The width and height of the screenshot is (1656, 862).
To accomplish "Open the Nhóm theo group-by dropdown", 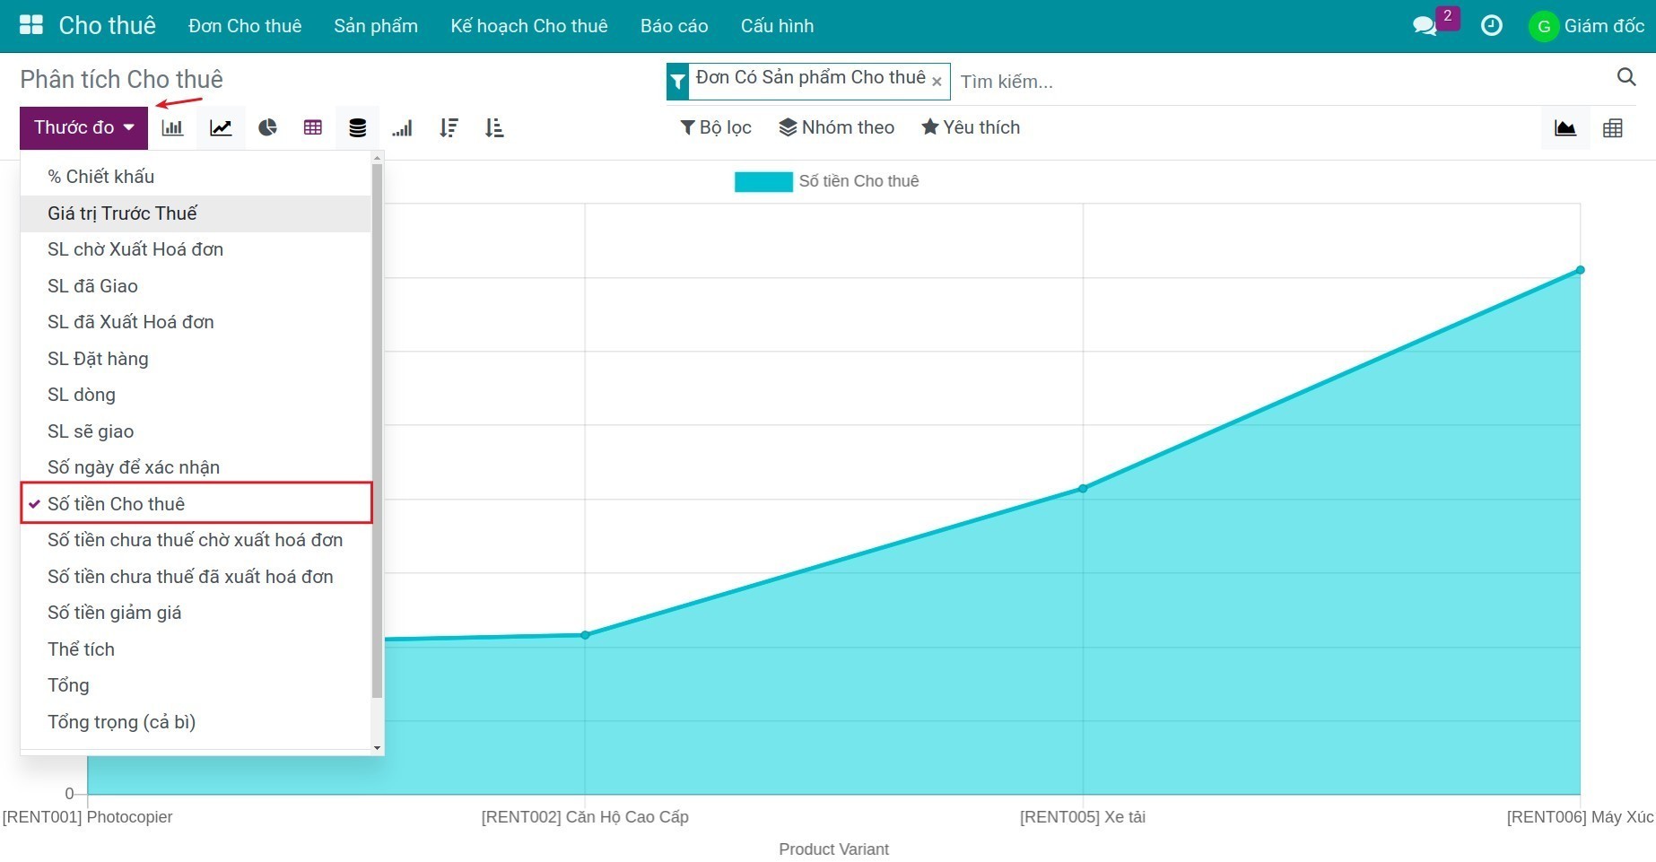I will pos(836,127).
